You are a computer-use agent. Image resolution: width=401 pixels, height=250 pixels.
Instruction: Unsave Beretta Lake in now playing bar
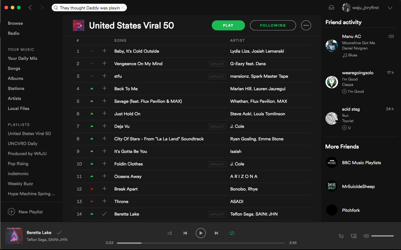(x=59, y=232)
